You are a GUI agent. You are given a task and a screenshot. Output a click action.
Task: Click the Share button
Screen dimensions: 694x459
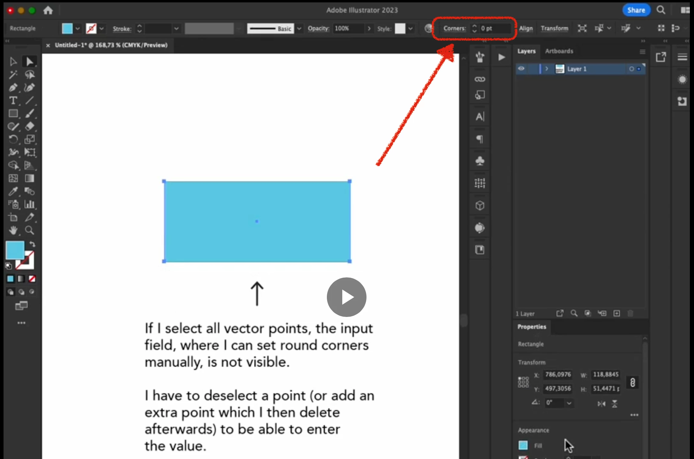pos(636,10)
